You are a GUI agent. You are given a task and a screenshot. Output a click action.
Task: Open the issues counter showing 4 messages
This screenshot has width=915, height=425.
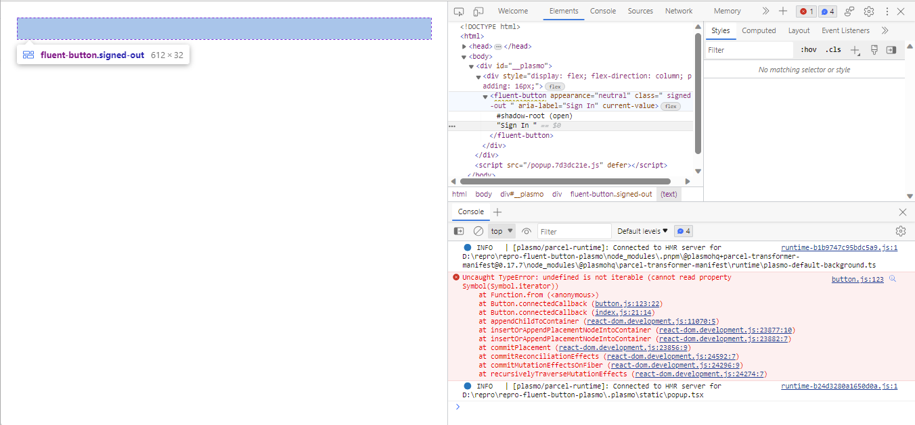pyautogui.click(x=827, y=11)
